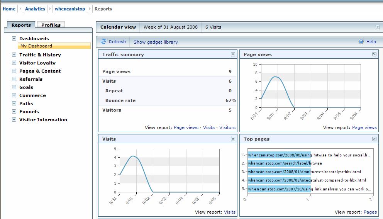
Task: Select My Dashboard in the tree
Action: [x=36, y=46]
